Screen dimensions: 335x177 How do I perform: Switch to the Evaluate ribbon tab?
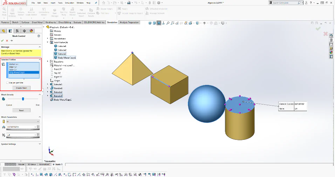(77, 22)
